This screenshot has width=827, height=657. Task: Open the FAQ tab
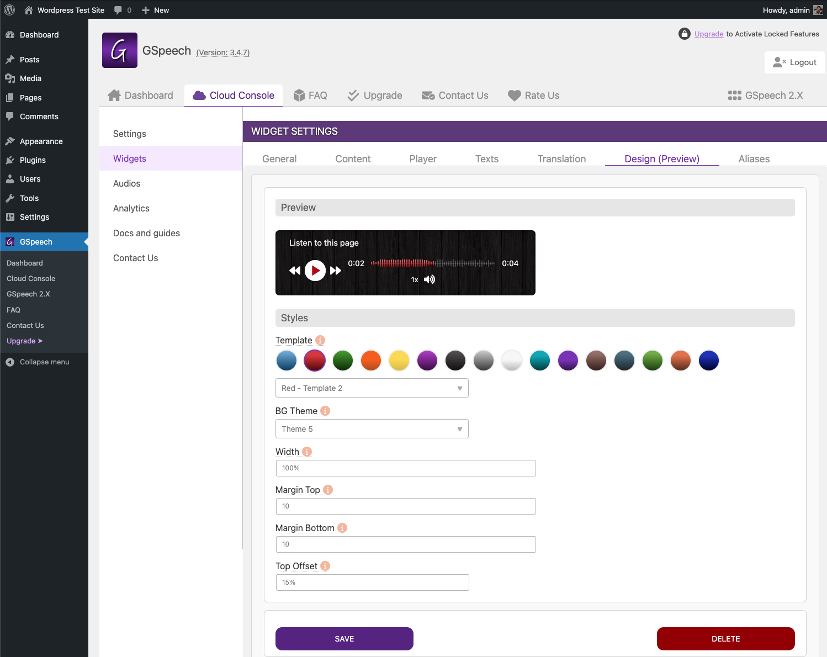click(310, 96)
